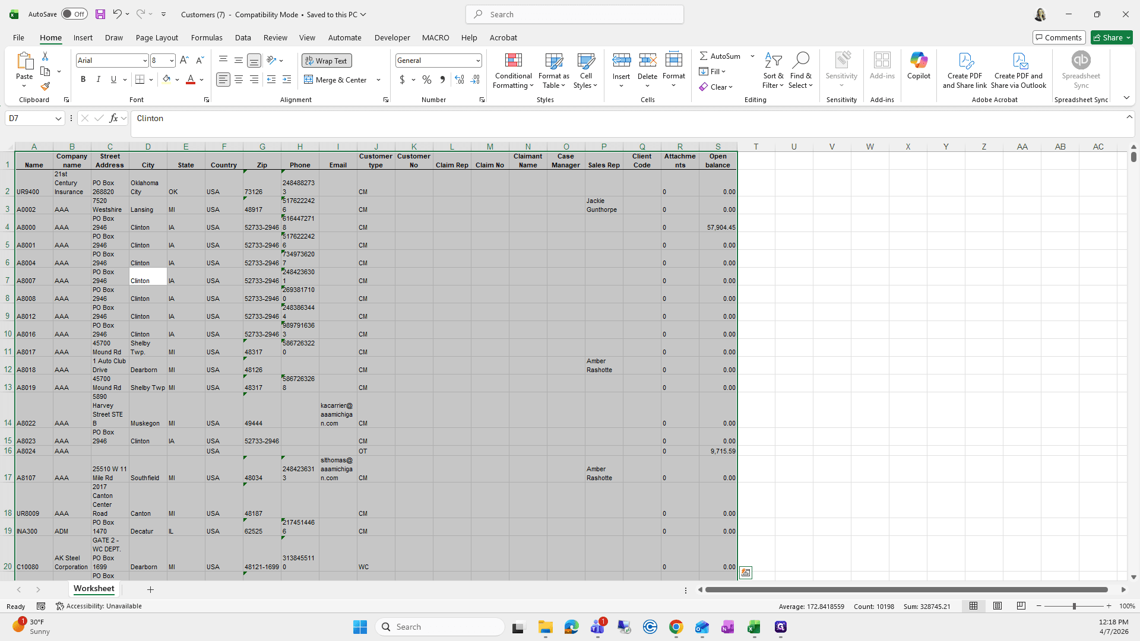Image resolution: width=1140 pixels, height=641 pixels.
Task: Click the Save icon in title bar
Action: point(100,14)
